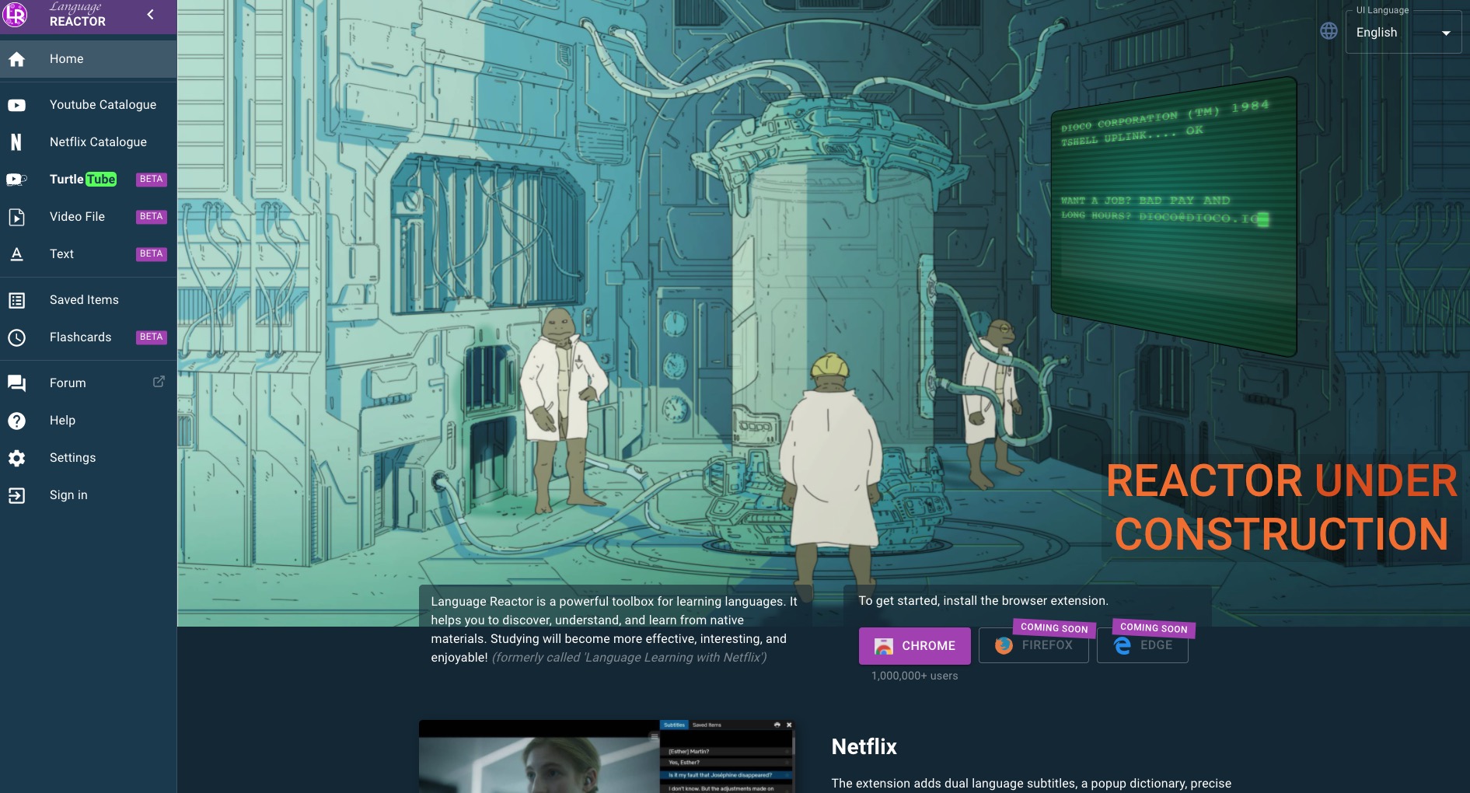Viewport: 1470px width, 793px height.
Task: Click the Netflix N icon
Action: [16, 142]
